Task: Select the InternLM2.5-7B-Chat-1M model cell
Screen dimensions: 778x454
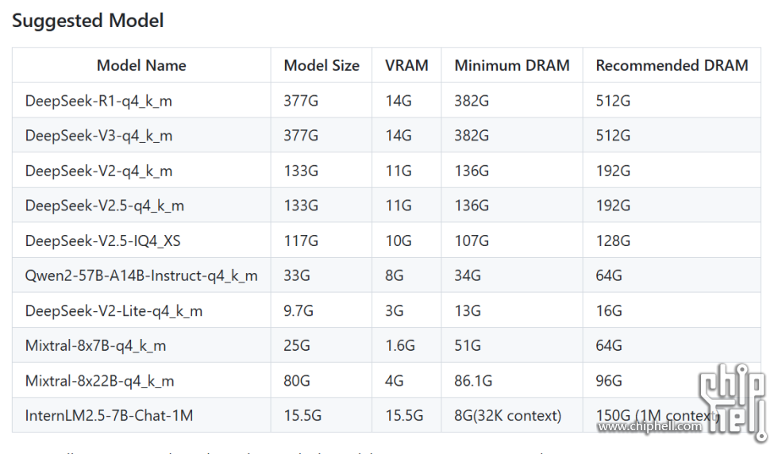Action: (110, 415)
